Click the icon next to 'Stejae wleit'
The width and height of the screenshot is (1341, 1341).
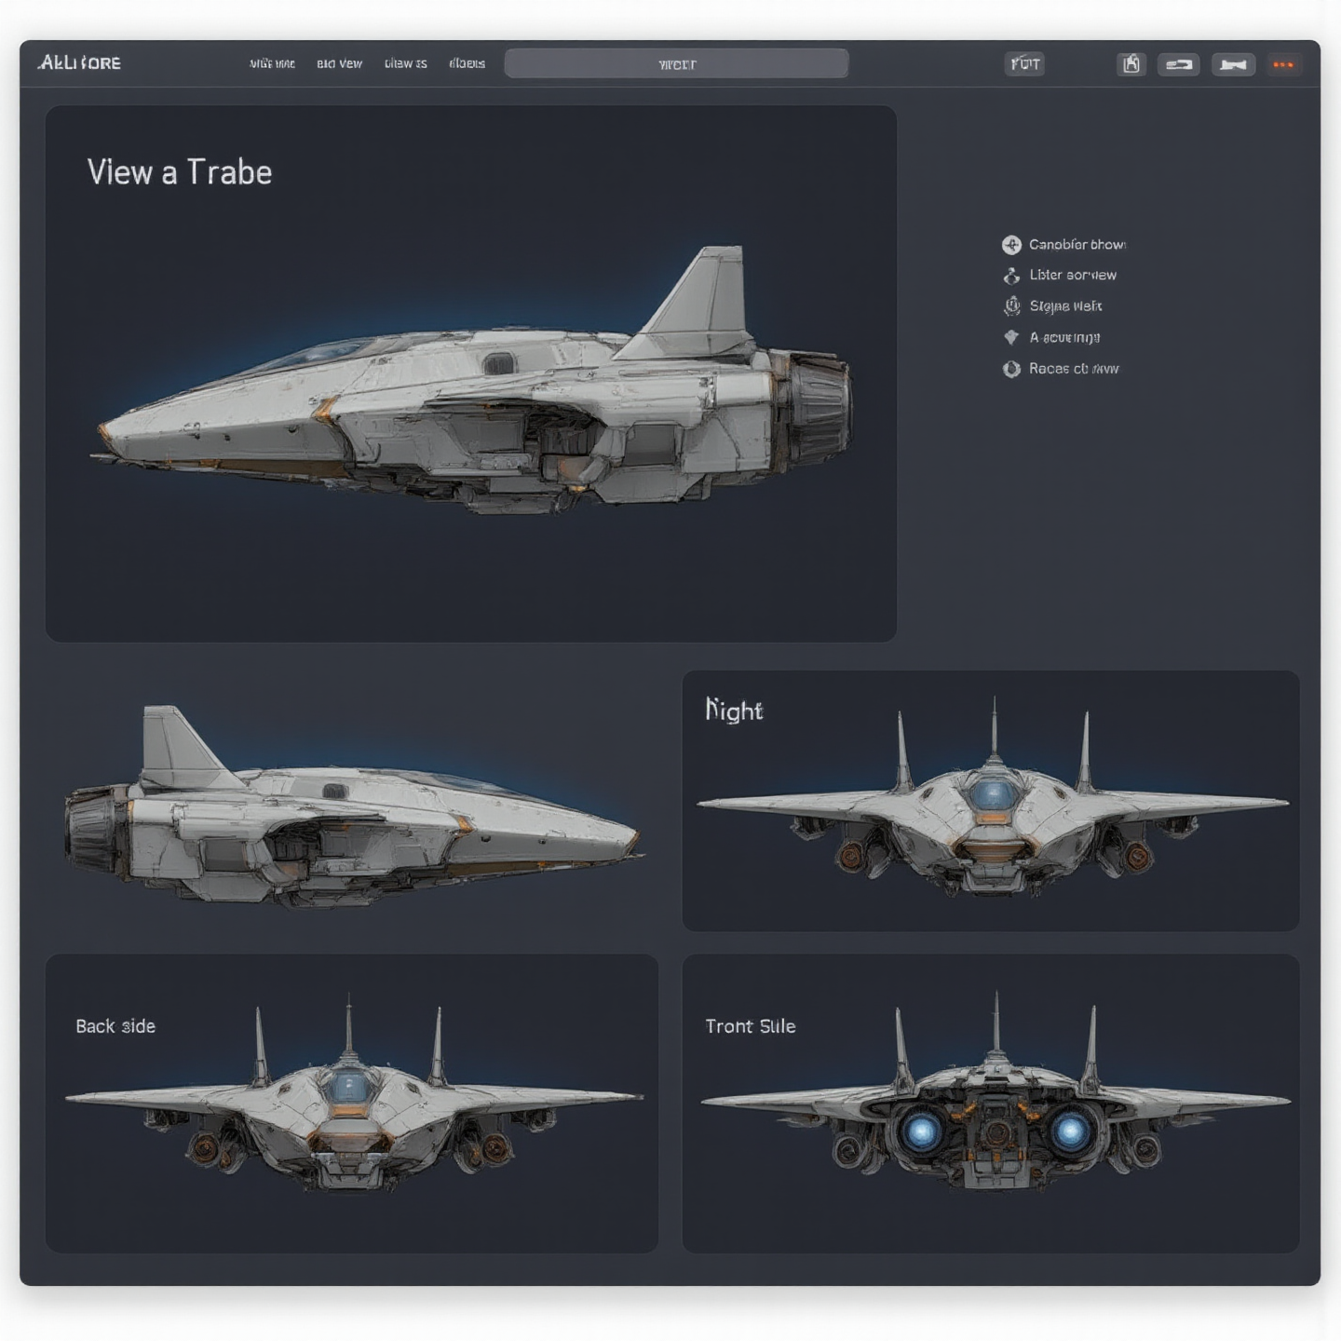point(1011,306)
